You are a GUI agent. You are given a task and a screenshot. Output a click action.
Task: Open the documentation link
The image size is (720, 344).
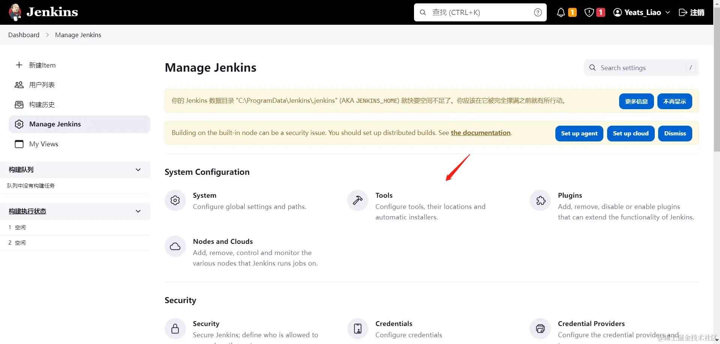click(x=480, y=133)
